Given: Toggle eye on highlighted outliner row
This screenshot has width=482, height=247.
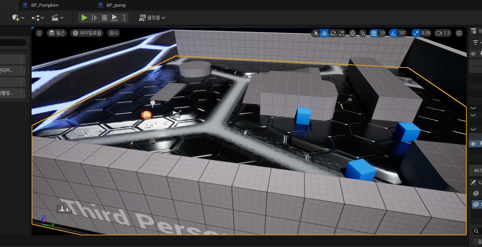Looking at the screenshot, I should 473,144.
